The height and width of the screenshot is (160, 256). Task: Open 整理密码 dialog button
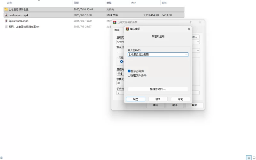158,89
